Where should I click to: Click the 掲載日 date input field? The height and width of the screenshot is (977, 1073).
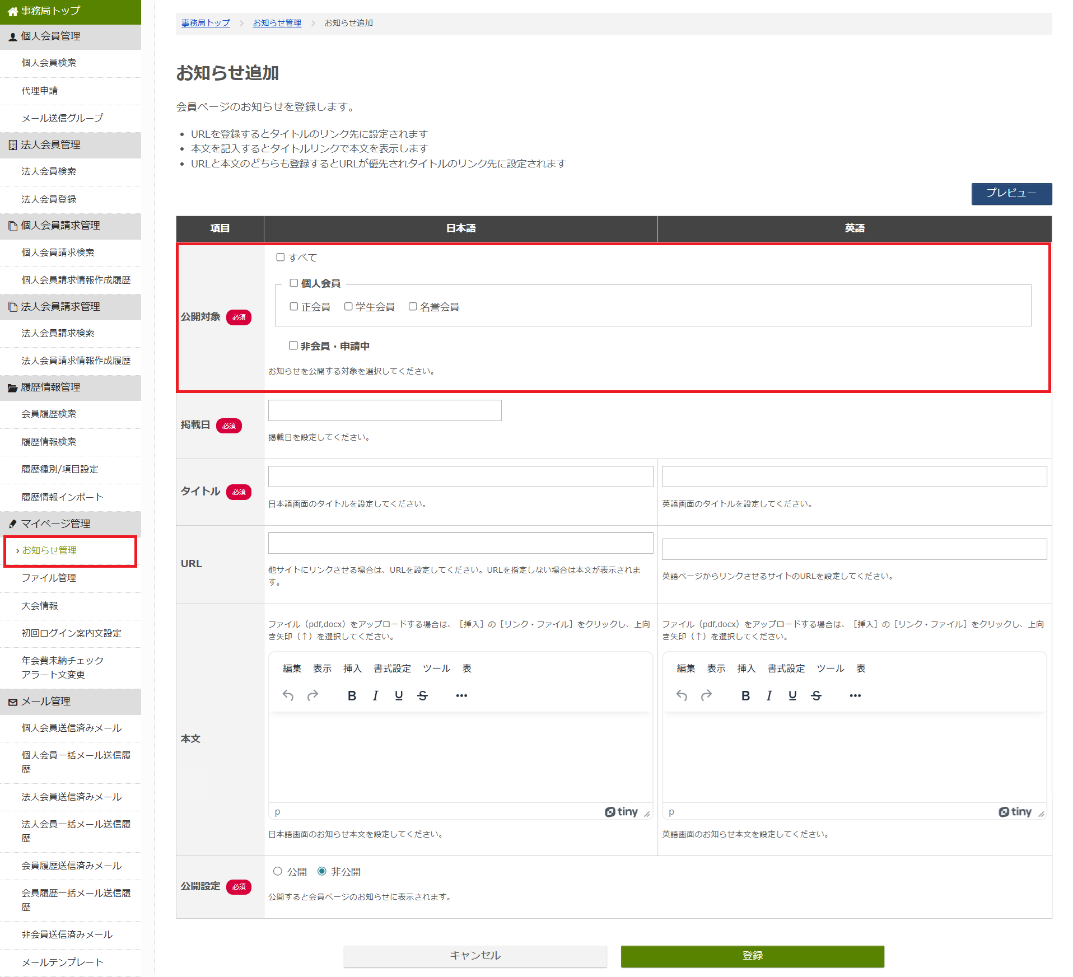point(384,410)
